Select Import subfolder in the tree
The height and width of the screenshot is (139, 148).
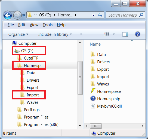[x=33, y=95]
